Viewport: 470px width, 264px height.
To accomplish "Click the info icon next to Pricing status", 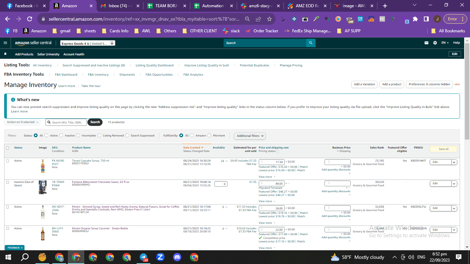I will click(278, 152).
